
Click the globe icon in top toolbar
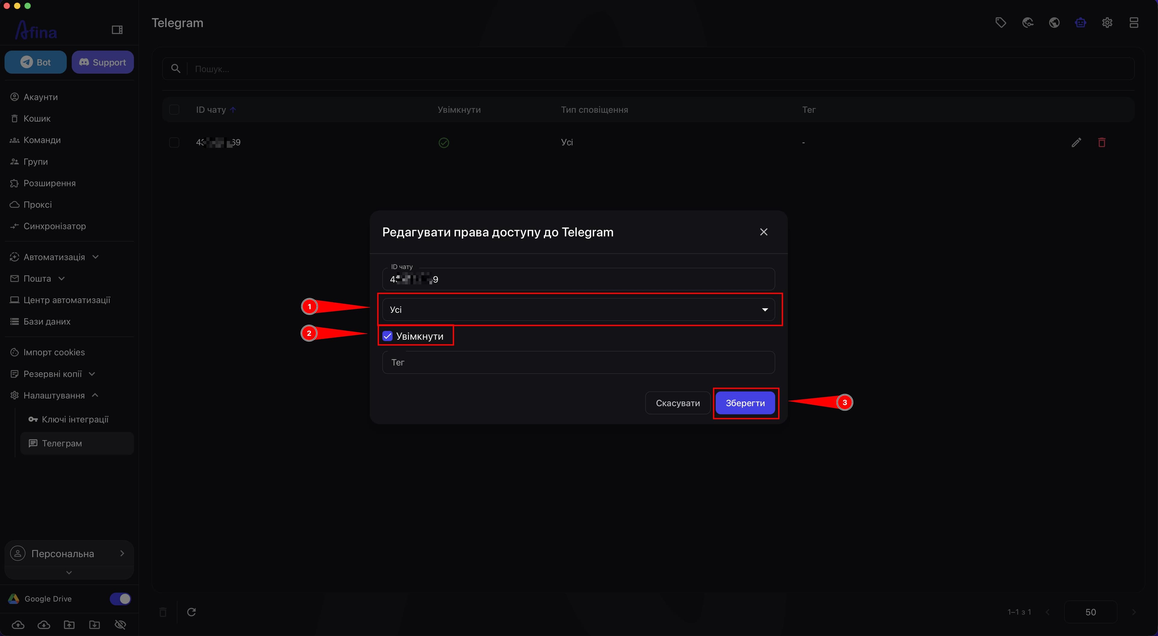(1054, 23)
